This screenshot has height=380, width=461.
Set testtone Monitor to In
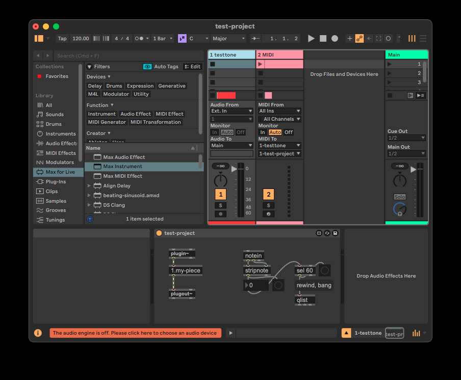pos(215,132)
